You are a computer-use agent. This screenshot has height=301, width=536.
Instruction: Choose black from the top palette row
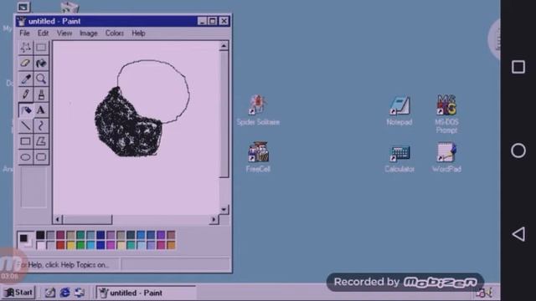[x=40, y=235]
